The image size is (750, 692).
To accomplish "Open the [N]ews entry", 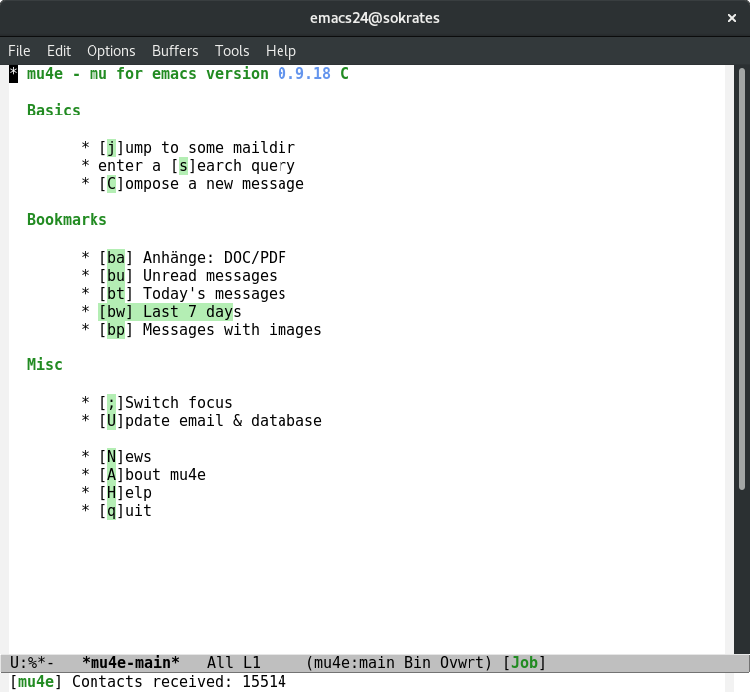I will pyautogui.click(x=125, y=457).
